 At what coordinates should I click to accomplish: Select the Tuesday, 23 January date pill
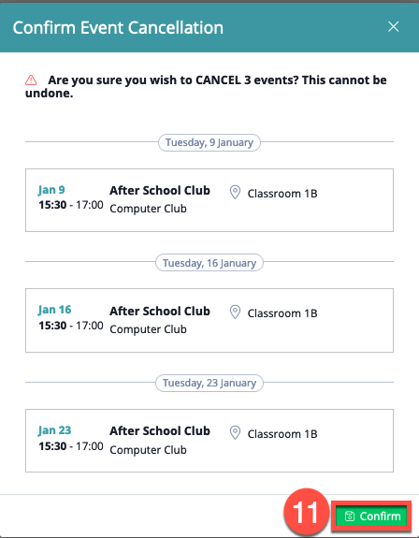(x=209, y=383)
